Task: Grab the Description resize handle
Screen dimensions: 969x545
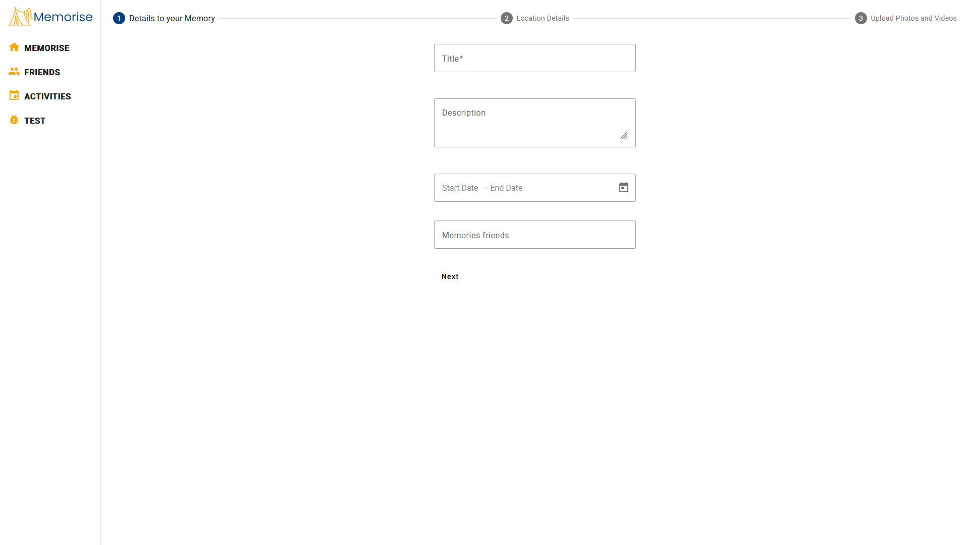Action: click(624, 135)
